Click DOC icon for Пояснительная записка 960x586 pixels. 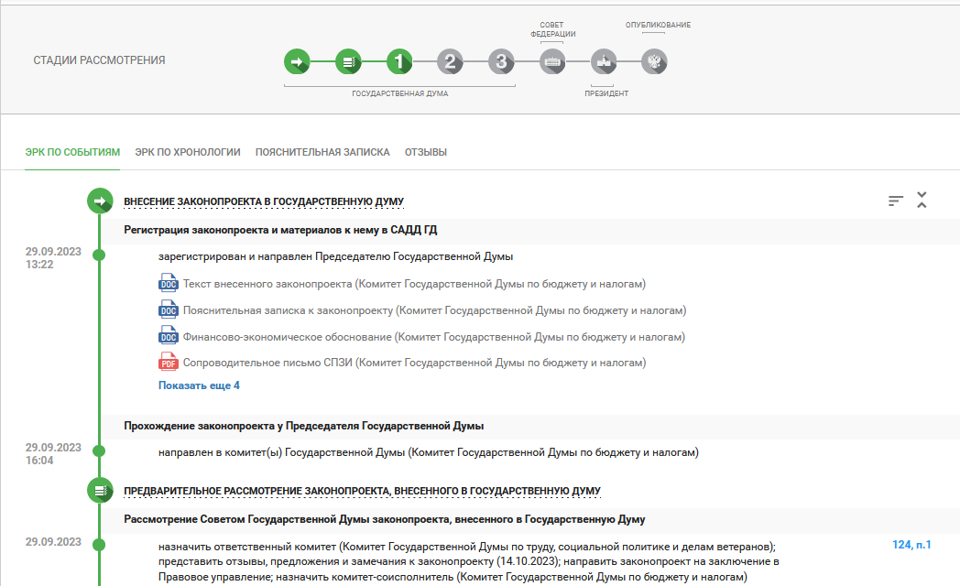point(169,309)
